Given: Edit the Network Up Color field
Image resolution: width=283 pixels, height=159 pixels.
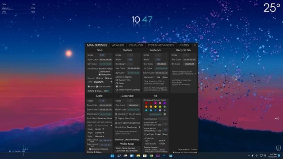Looking at the screenshot, I should [161, 68].
